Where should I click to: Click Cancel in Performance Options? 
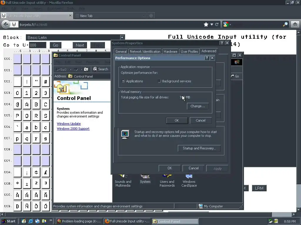tap(200, 120)
